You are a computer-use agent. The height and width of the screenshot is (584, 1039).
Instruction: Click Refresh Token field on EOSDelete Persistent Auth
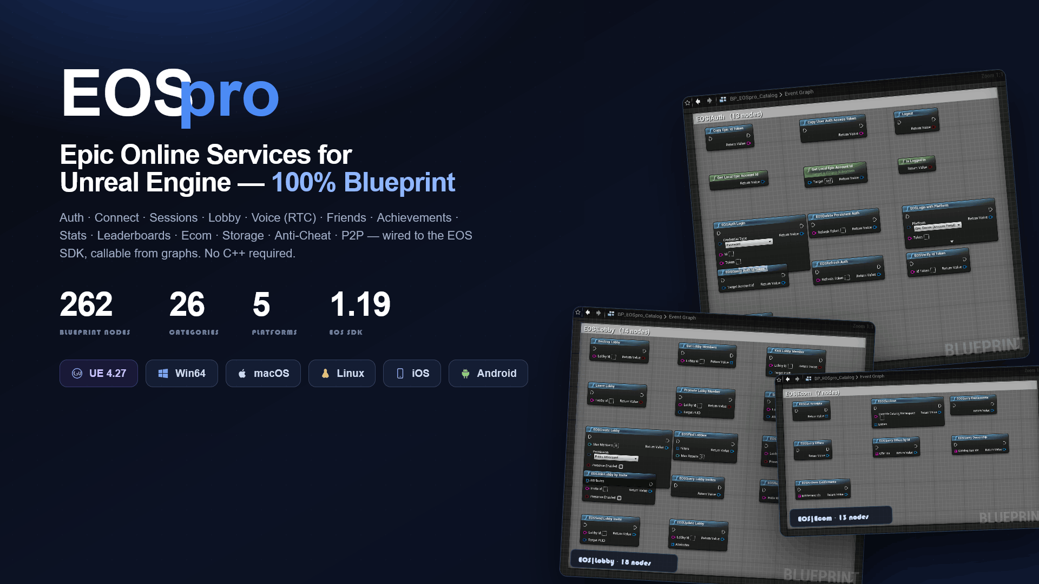pos(843,231)
